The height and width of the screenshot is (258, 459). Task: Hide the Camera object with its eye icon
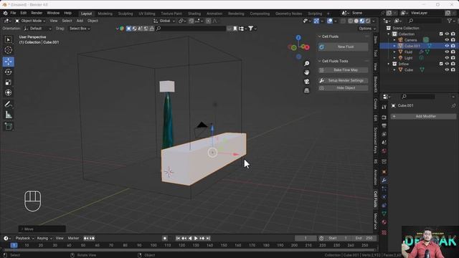point(447,40)
